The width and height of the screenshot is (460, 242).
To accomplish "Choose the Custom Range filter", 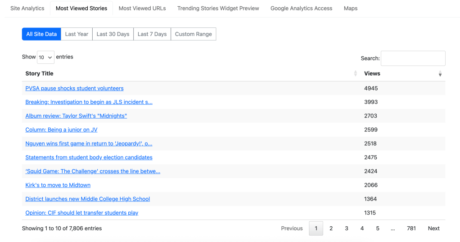I will 194,34.
